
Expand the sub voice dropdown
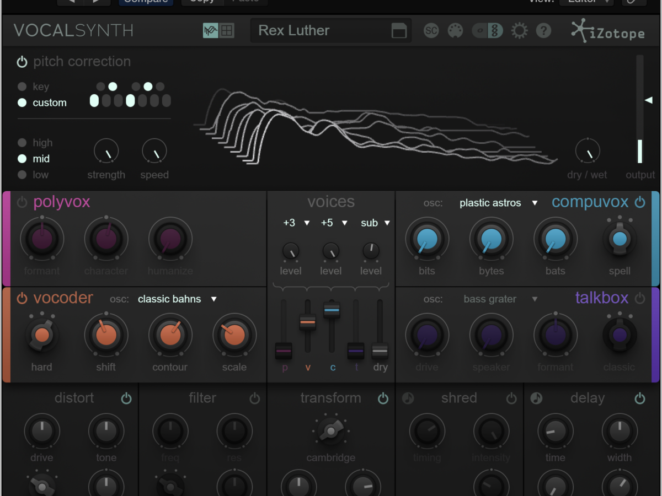(376, 223)
